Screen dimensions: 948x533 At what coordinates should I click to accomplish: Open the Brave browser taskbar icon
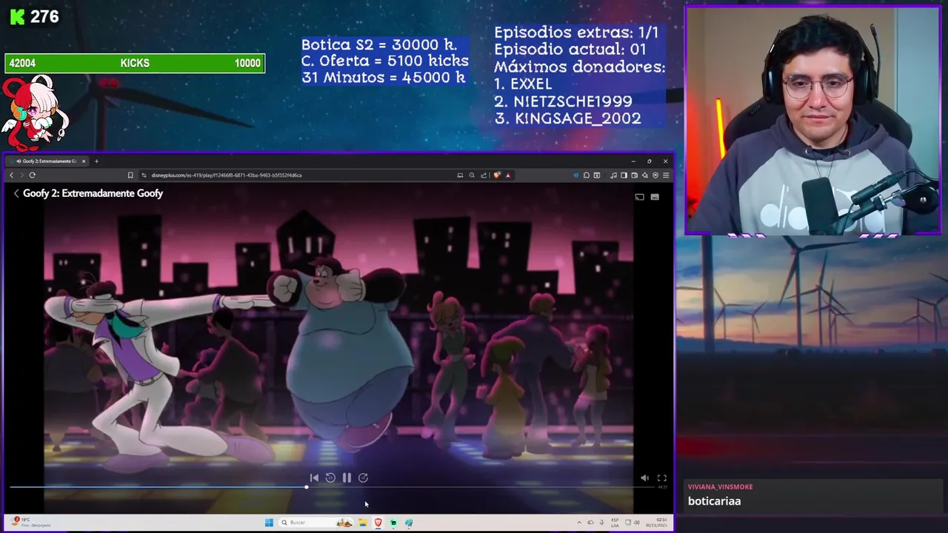(378, 523)
